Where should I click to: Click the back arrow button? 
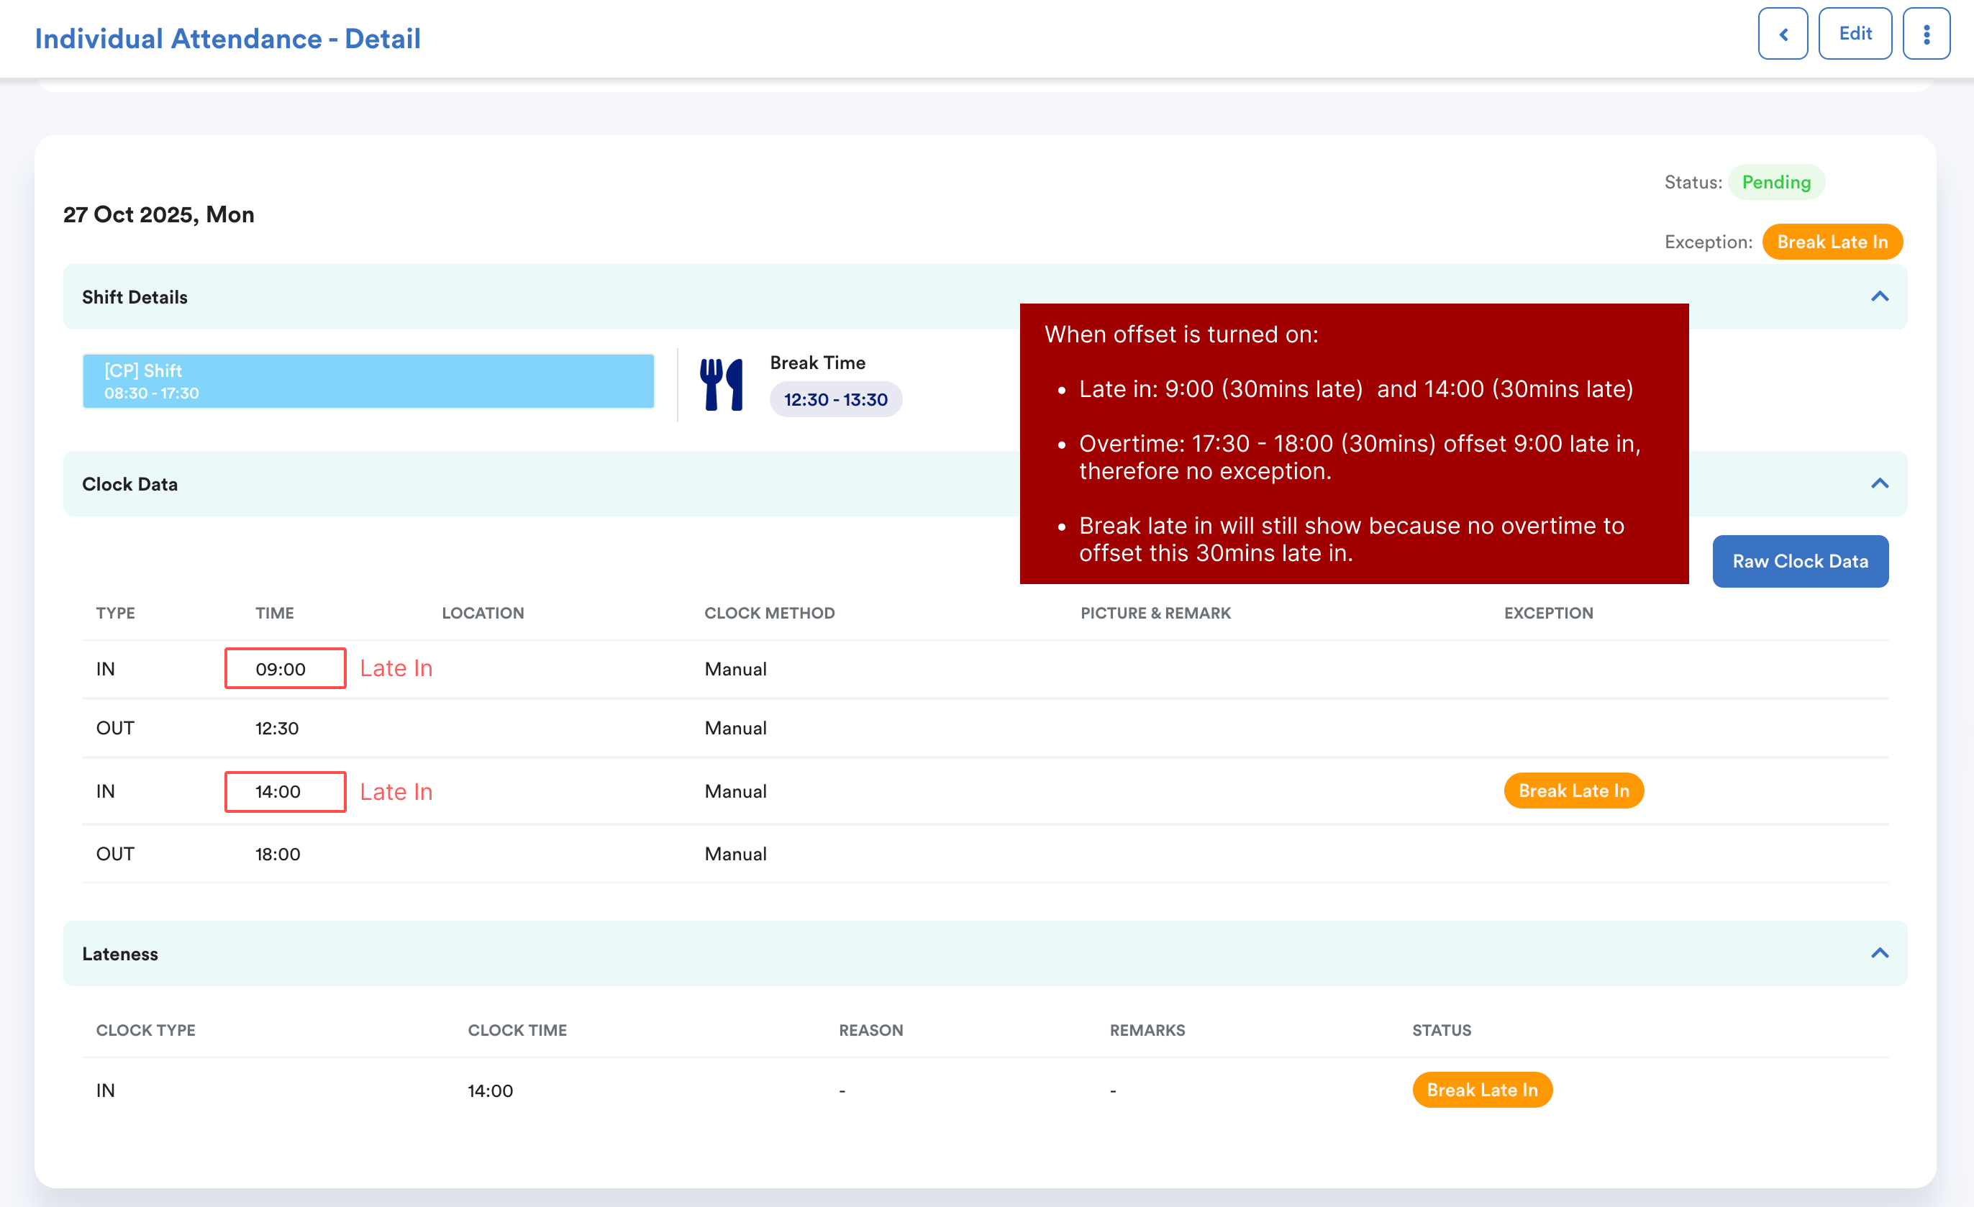point(1782,34)
